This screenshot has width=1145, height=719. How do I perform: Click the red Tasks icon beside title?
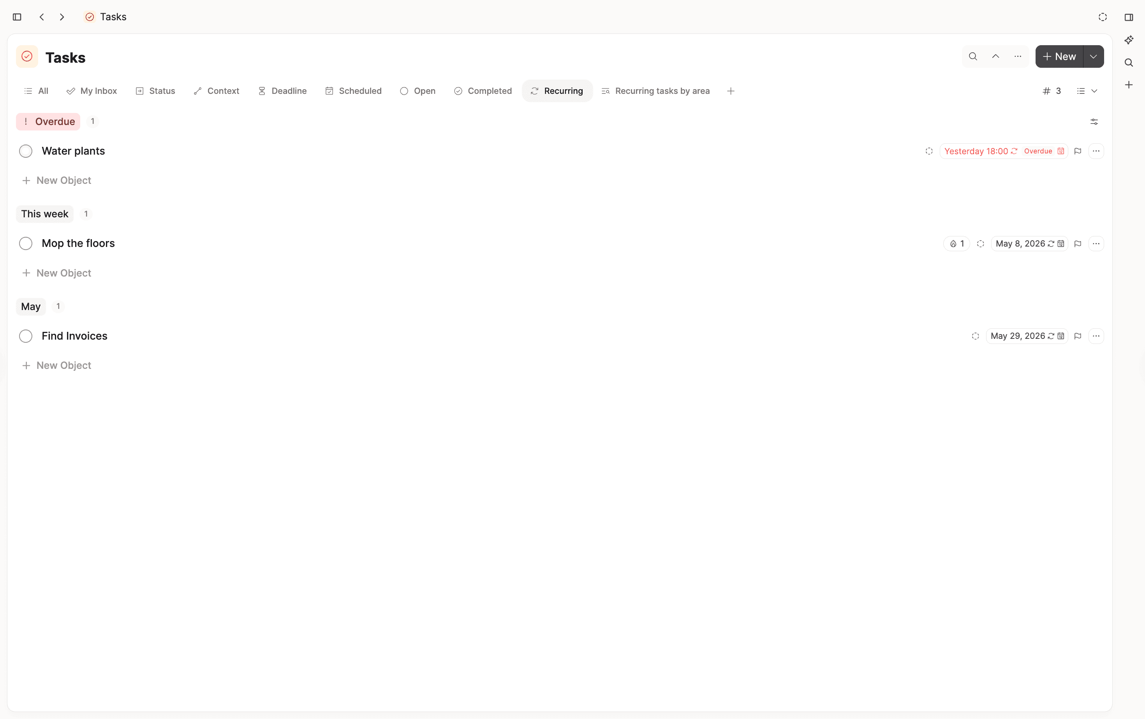[27, 56]
